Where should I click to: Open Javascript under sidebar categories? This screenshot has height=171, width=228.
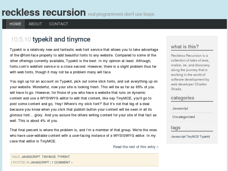click(180, 108)
